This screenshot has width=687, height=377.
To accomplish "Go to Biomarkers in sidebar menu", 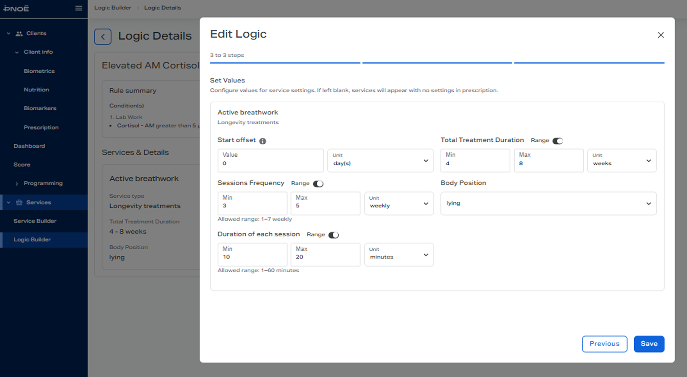I will point(40,108).
